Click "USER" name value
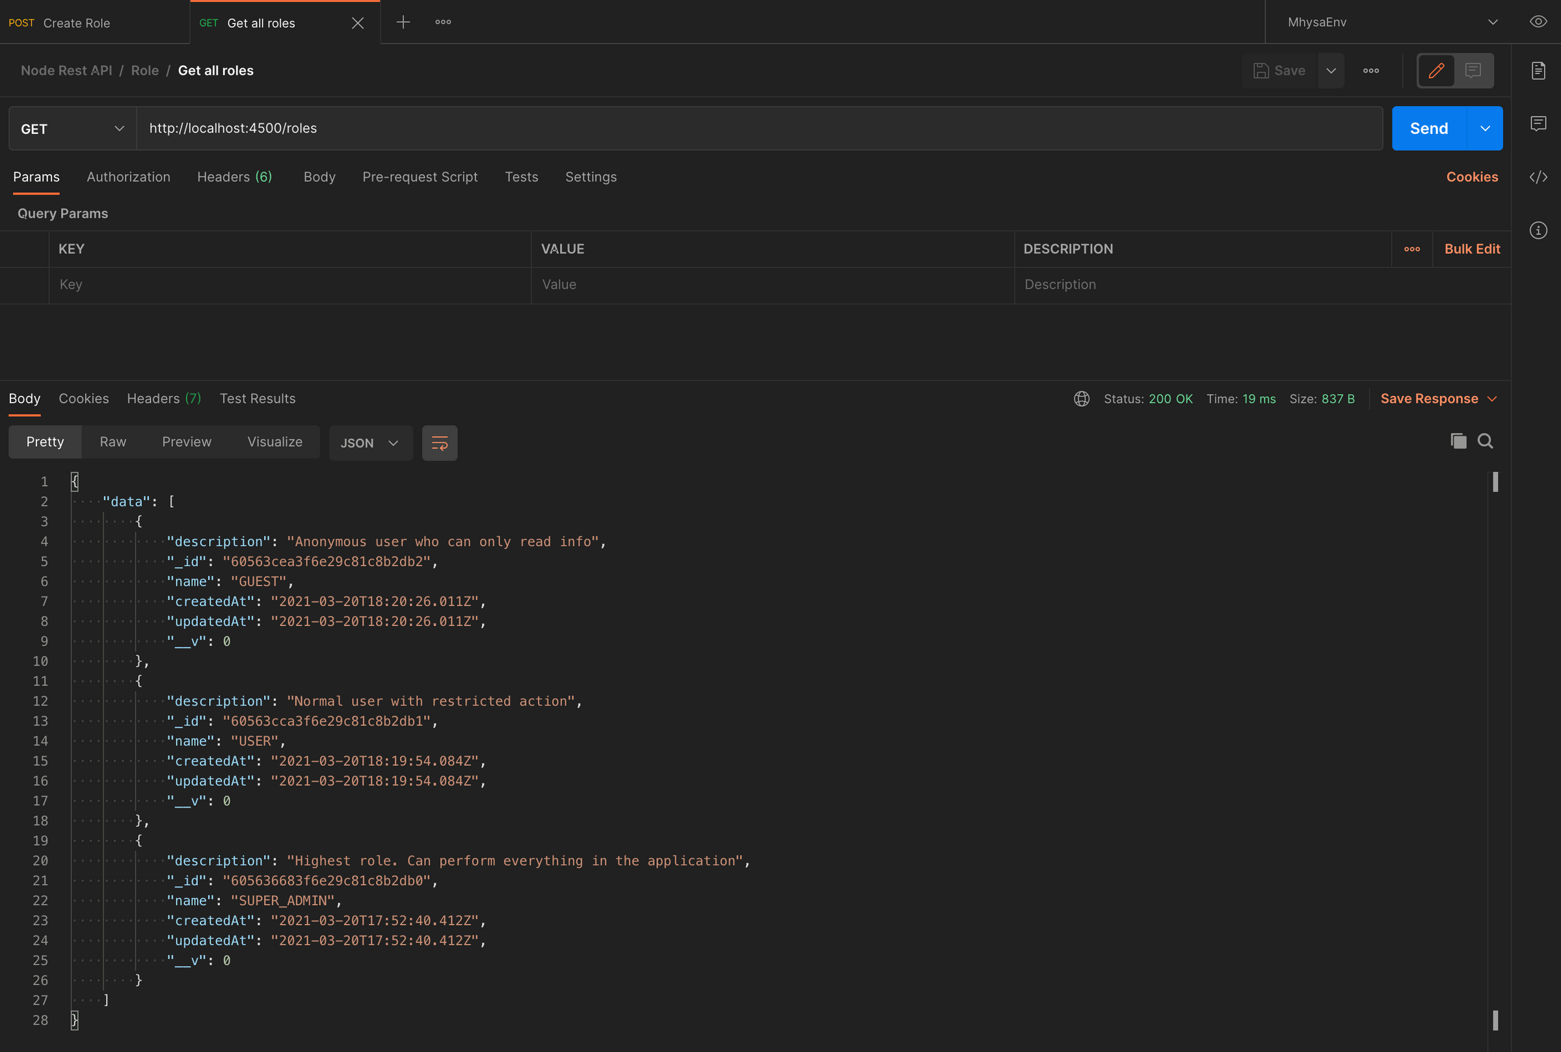The width and height of the screenshot is (1561, 1052). (x=254, y=741)
